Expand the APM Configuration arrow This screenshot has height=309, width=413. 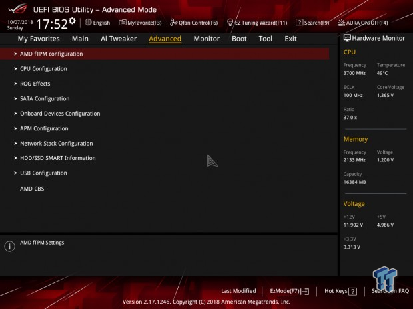(x=15, y=128)
